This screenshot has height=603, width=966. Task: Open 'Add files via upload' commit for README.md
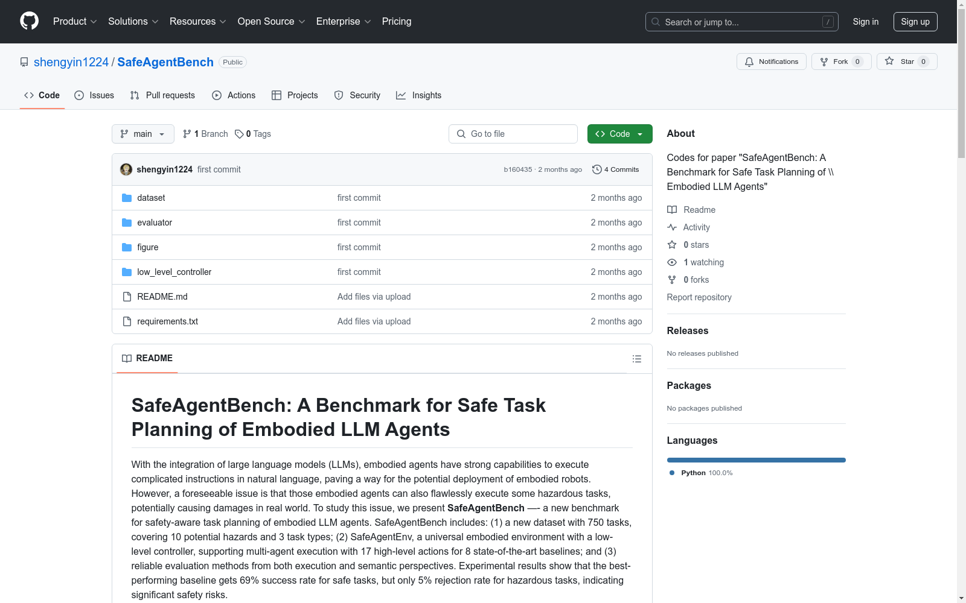[374, 297]
